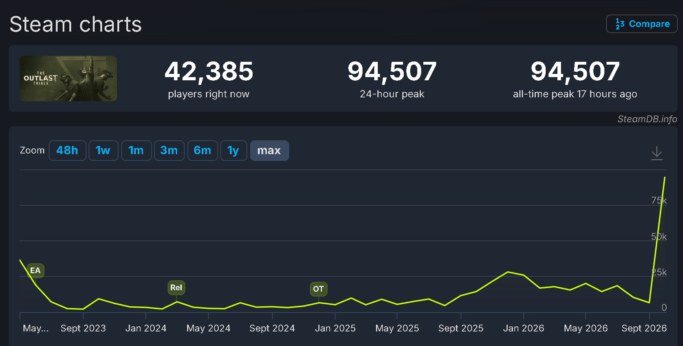683x346 pixels.
Task: Open The Outlast Trials game thumbnail
Action: pos(68,79)
